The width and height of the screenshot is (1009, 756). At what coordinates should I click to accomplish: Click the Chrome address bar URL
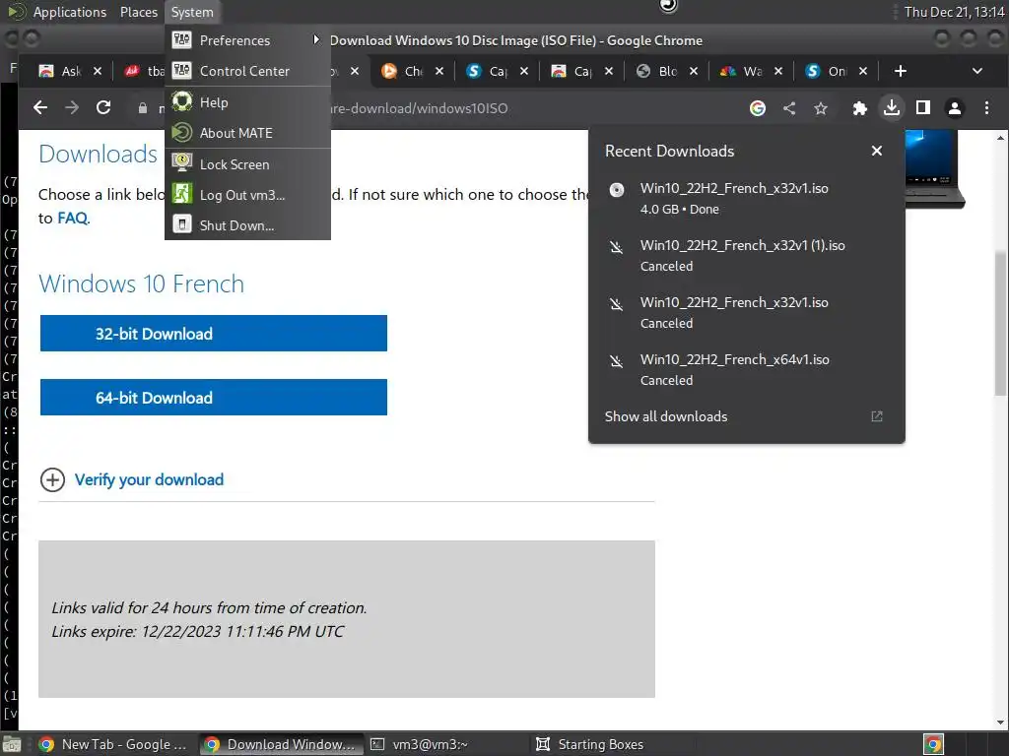418,108
